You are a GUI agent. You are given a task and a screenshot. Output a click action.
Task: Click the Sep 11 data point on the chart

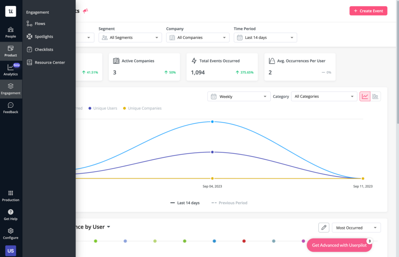363,178
